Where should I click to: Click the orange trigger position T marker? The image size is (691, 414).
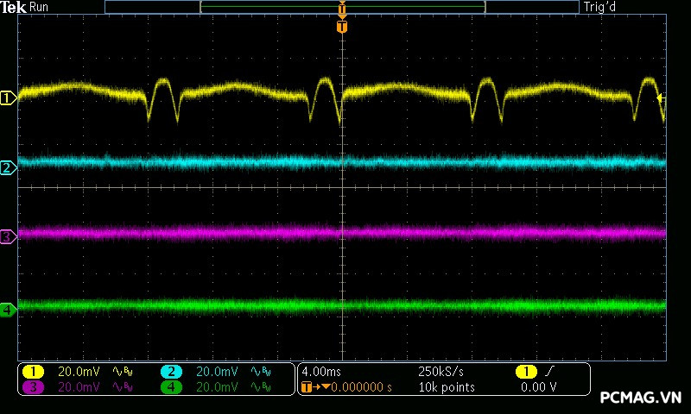342,28
